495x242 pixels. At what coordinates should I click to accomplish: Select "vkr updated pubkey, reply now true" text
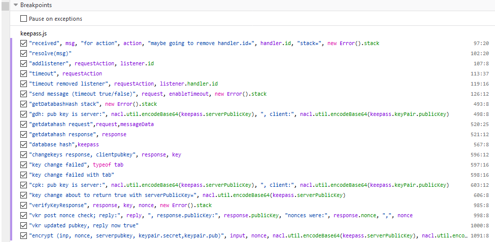click(84, 225)
